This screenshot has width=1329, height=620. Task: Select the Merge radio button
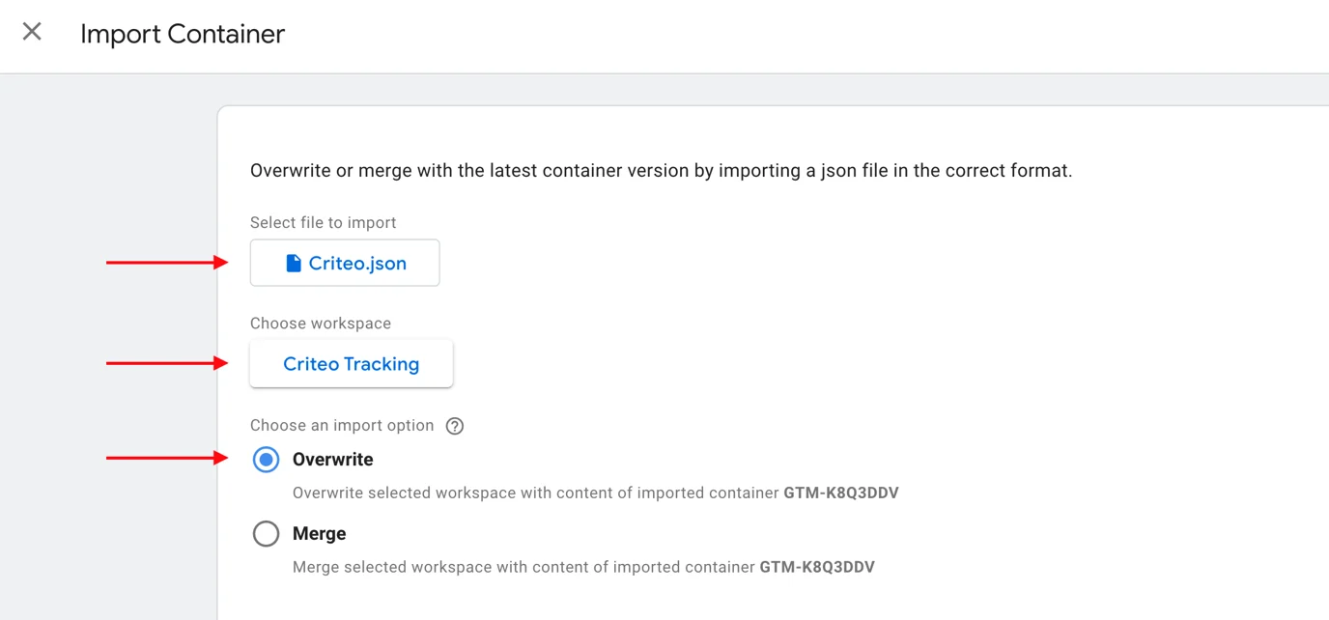266,534
